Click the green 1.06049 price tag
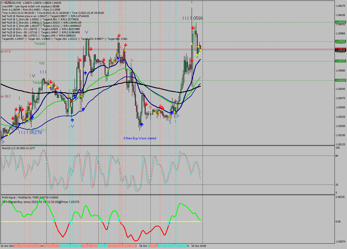 click(340, 22)
